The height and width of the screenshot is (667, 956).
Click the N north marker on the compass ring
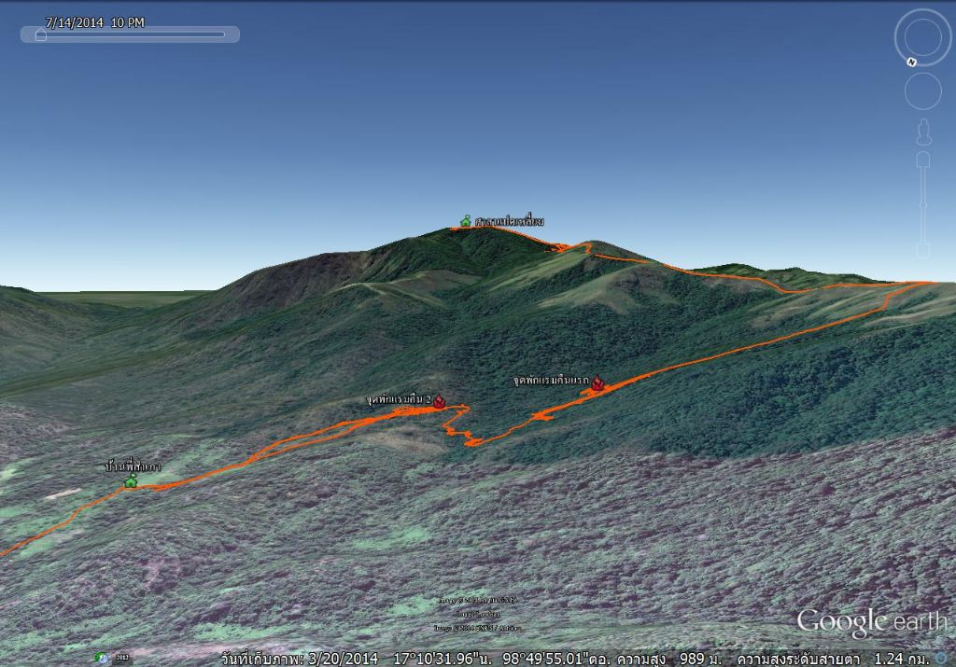(911, 63)
